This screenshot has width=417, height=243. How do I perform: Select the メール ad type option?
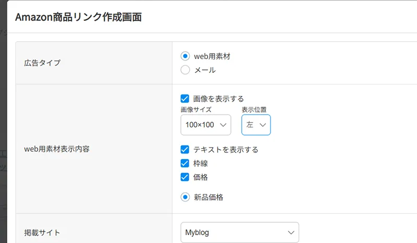pos(185,70)
